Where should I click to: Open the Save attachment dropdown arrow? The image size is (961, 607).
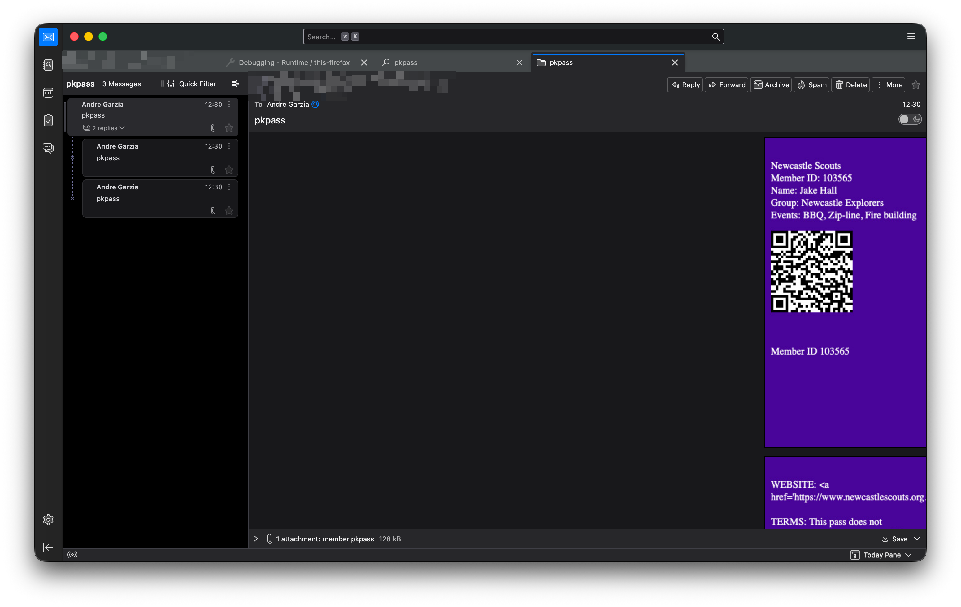[x=917, y=539]
